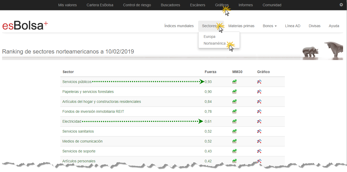Viewport: 347px width, 172px height.
Task: Click the Servicios públicos sector link
Action: 77,82
